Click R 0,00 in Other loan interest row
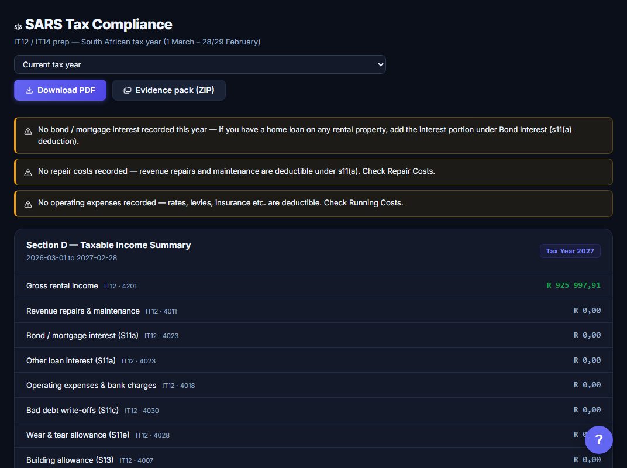The width and height of the screenshot is (627, 468). click(587, 360)
